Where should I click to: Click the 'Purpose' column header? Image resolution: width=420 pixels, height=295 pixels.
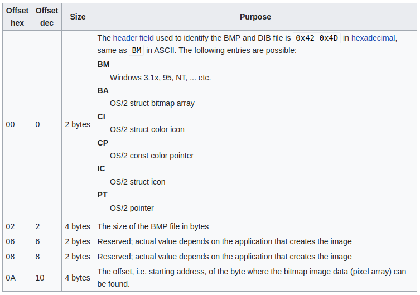(255, 17)
